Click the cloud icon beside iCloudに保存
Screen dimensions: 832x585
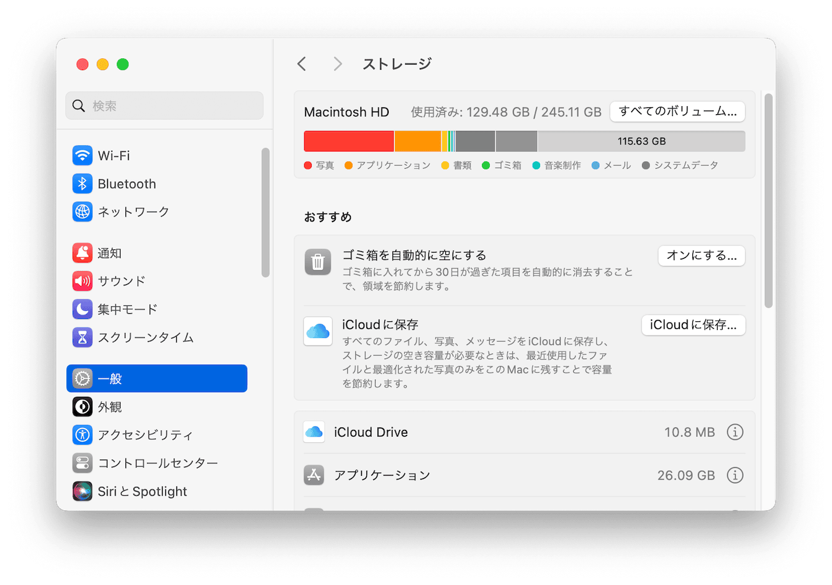(x=318, y=331)
